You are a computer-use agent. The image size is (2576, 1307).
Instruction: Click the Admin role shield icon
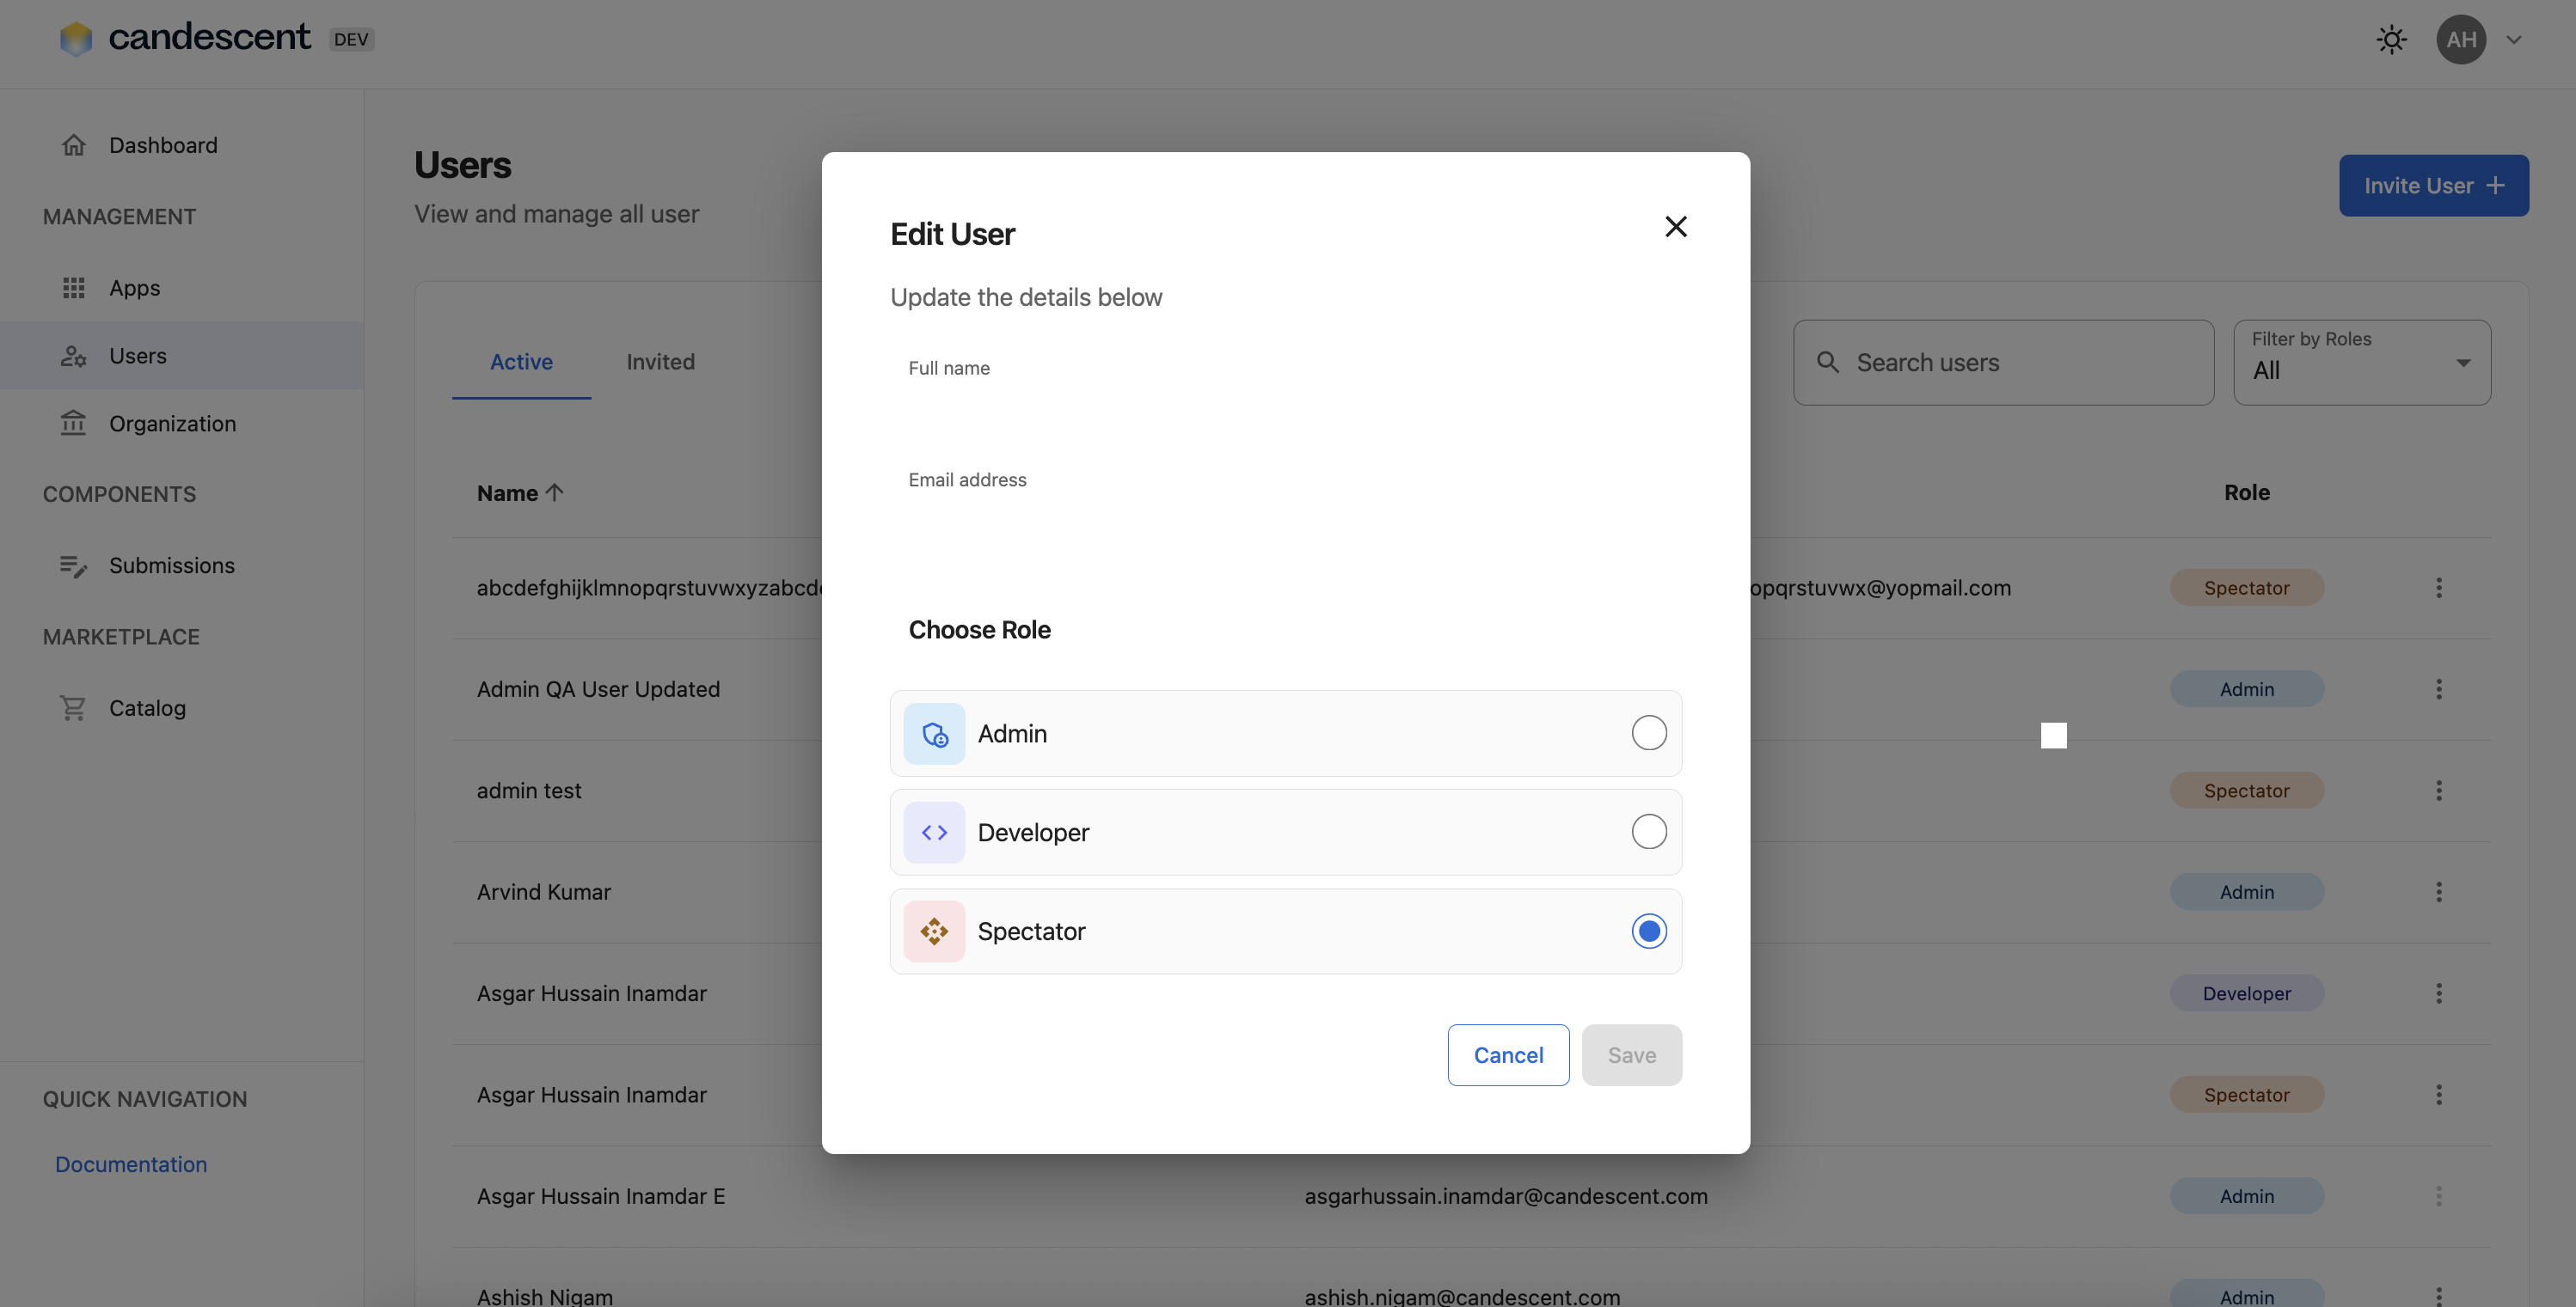coord(934,734)
